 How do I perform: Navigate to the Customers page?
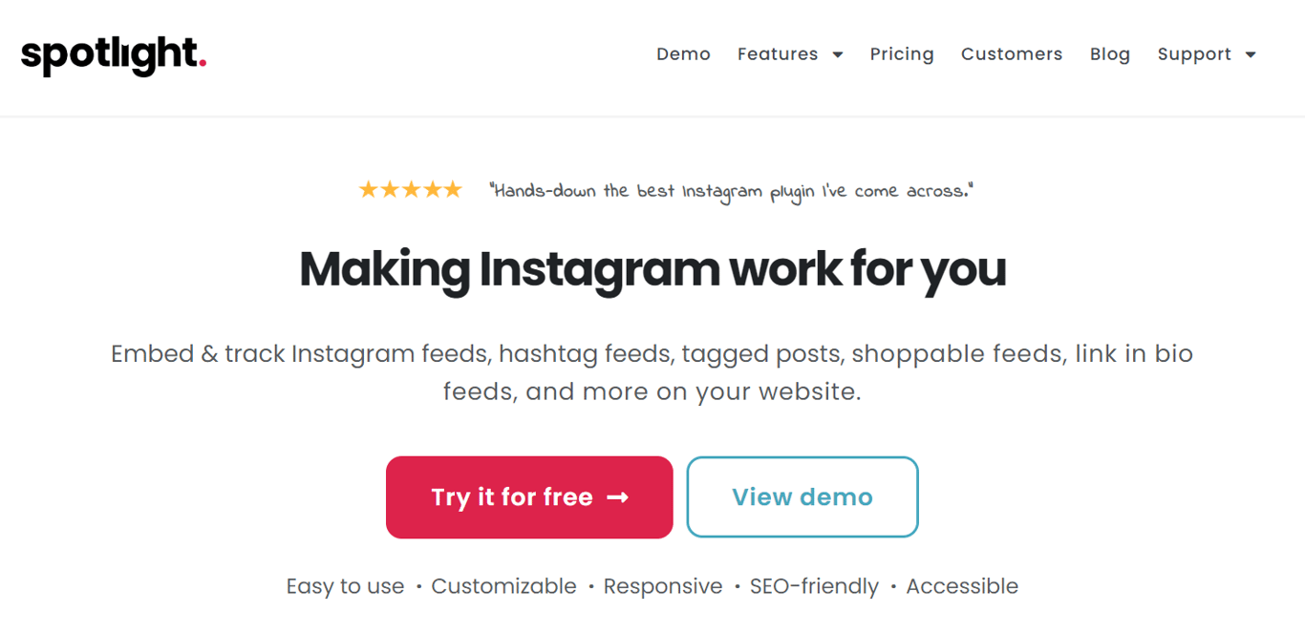click(x=1012, y=54)
